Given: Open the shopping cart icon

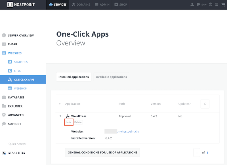Looking at the screenshot, I should [223, 5].
